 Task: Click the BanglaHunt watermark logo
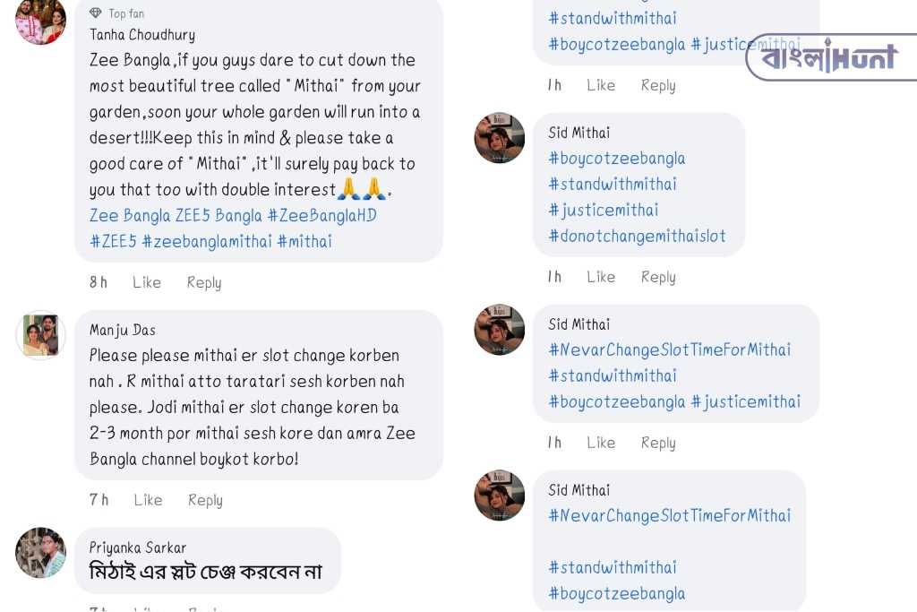pos(832,56)
